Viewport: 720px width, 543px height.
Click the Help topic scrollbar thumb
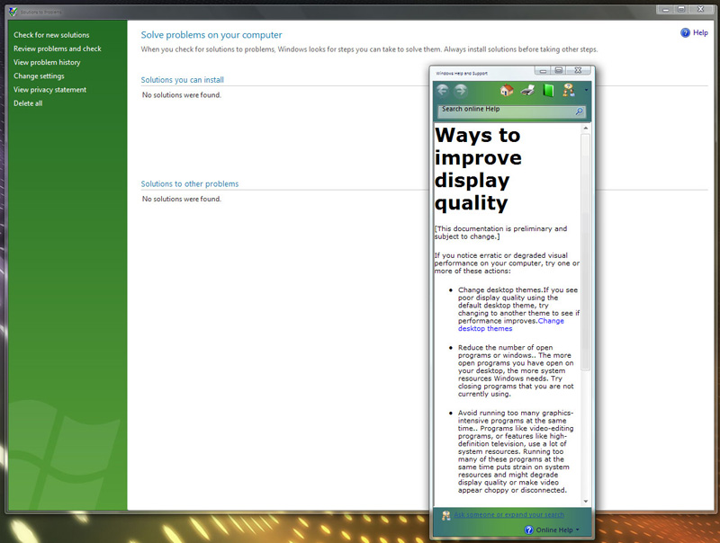[586, 252]
